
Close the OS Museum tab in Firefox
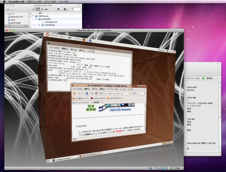point(102,102)
